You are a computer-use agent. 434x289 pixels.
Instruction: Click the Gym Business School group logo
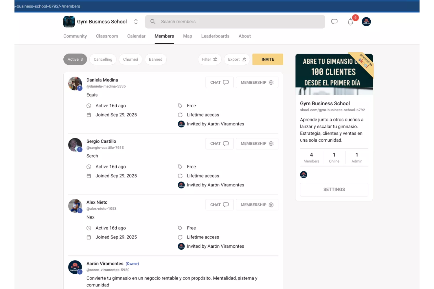[69, 22]
